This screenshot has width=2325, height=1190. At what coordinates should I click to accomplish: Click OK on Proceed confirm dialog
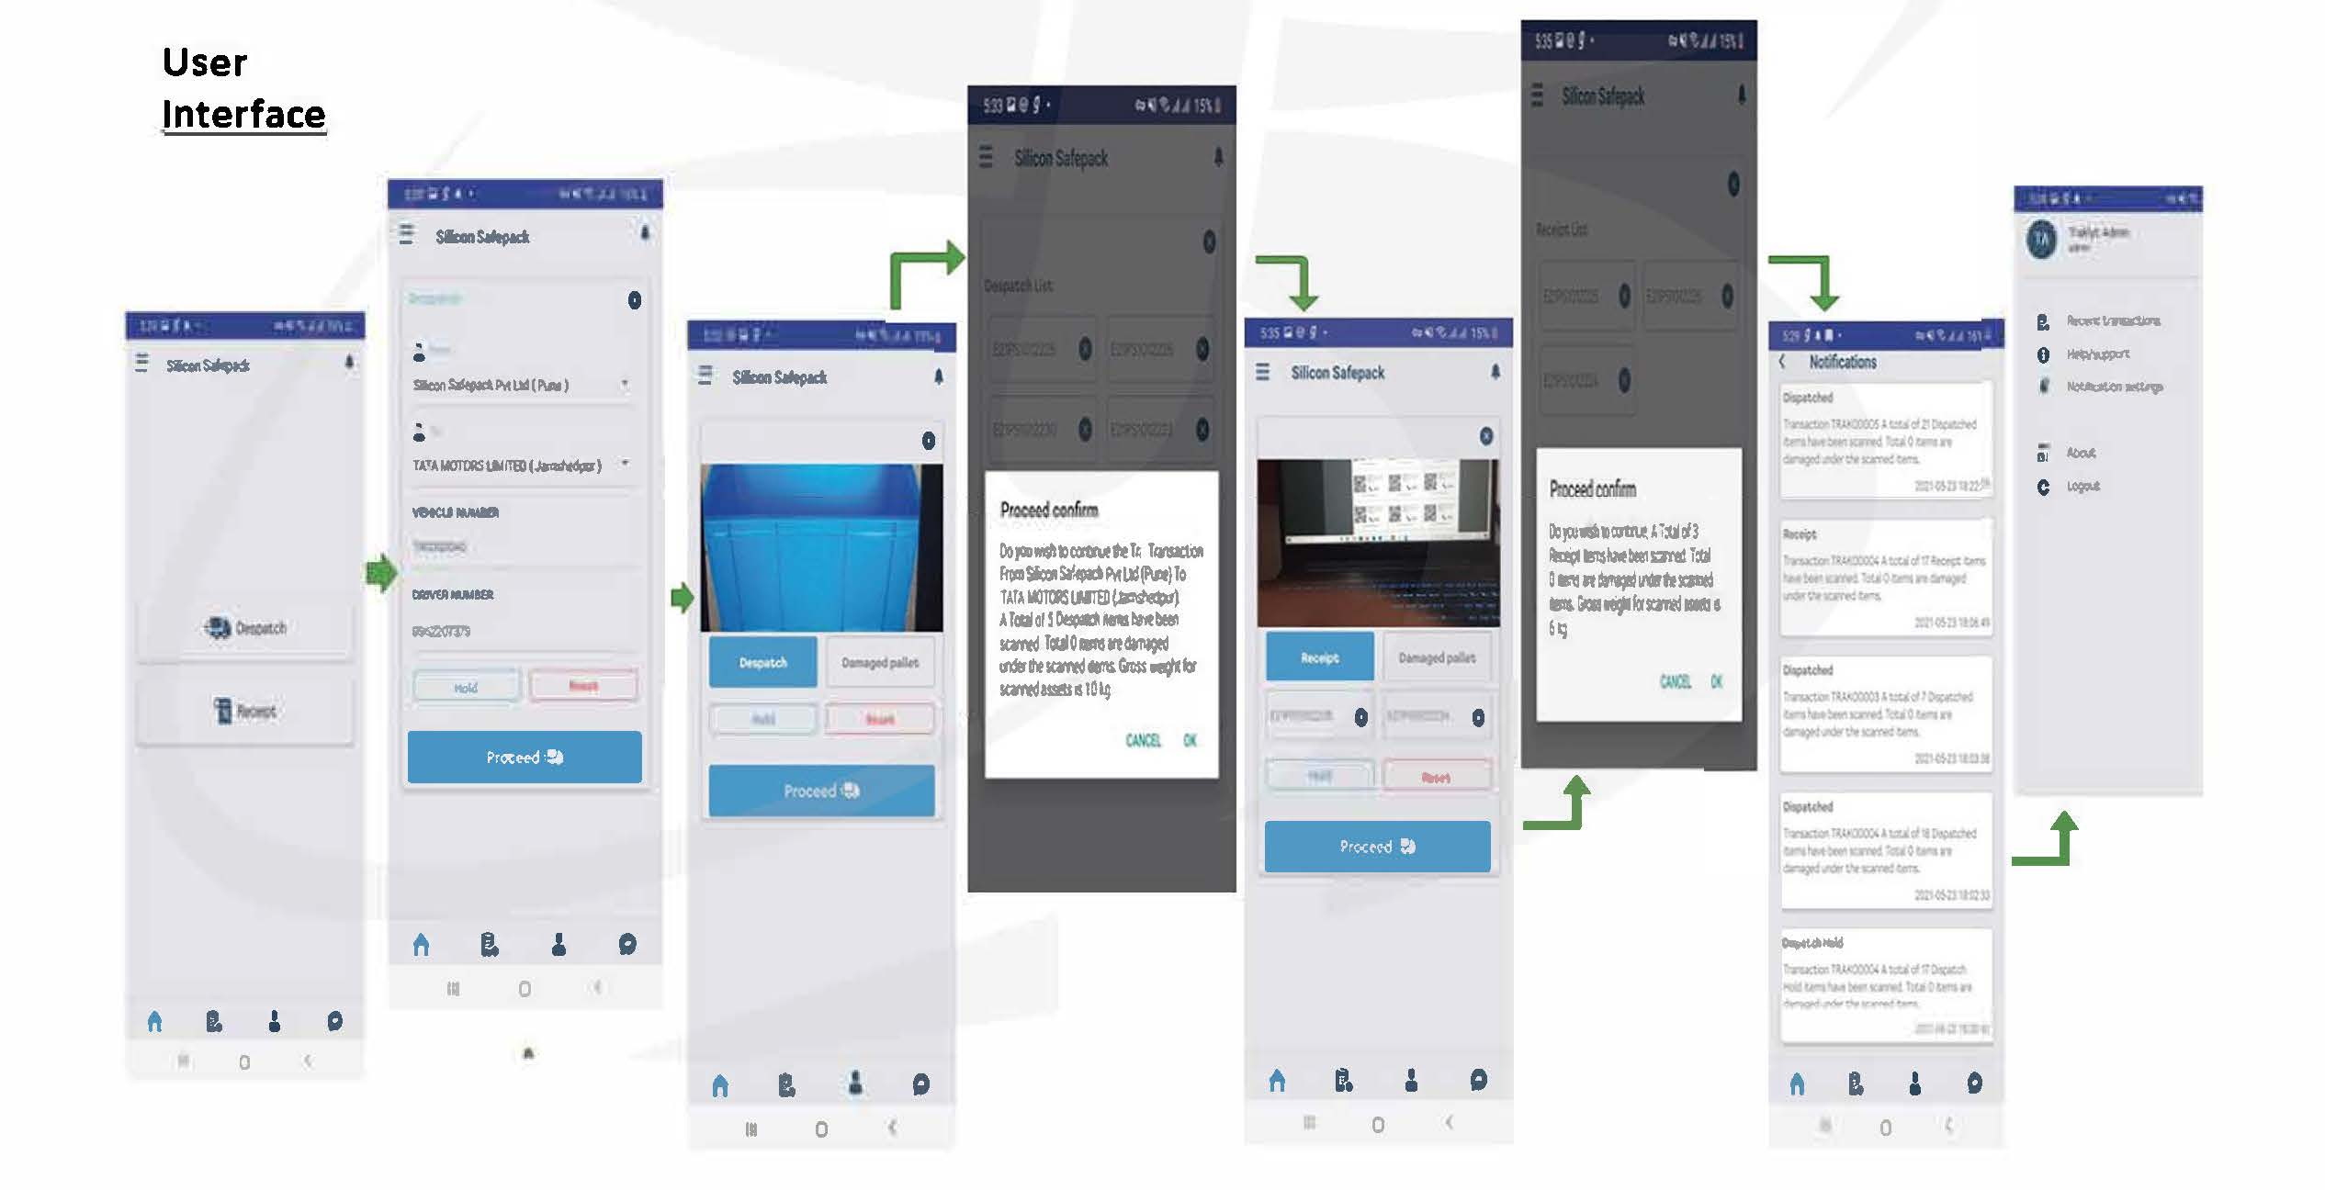point(1189,737)
